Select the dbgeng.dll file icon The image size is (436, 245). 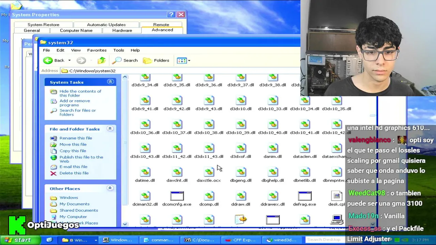tap(241, 172)
